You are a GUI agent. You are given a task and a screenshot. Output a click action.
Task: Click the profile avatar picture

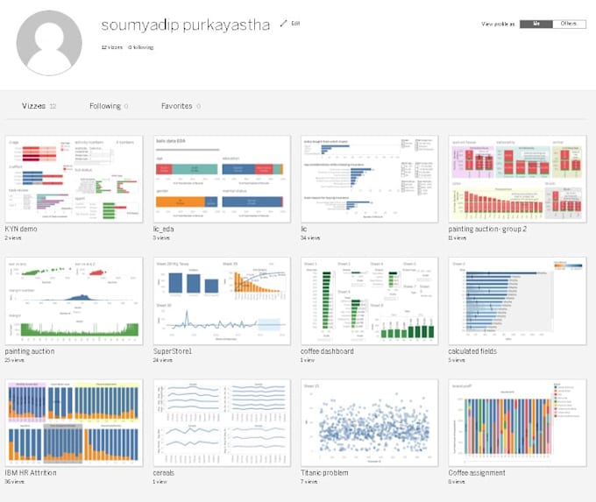click(x=49, y=43)
